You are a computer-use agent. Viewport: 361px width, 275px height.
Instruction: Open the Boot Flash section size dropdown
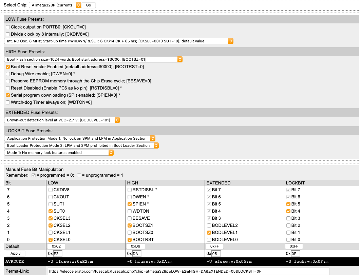[x=93, y=59]
